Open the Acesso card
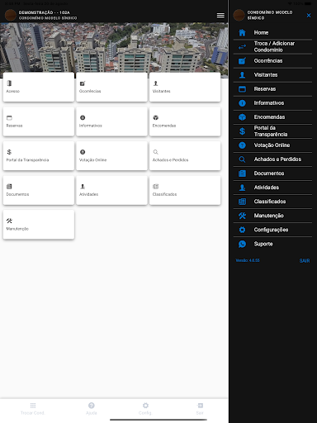The height and width of the screenshot is (423, 317). (x=39, y=87)
